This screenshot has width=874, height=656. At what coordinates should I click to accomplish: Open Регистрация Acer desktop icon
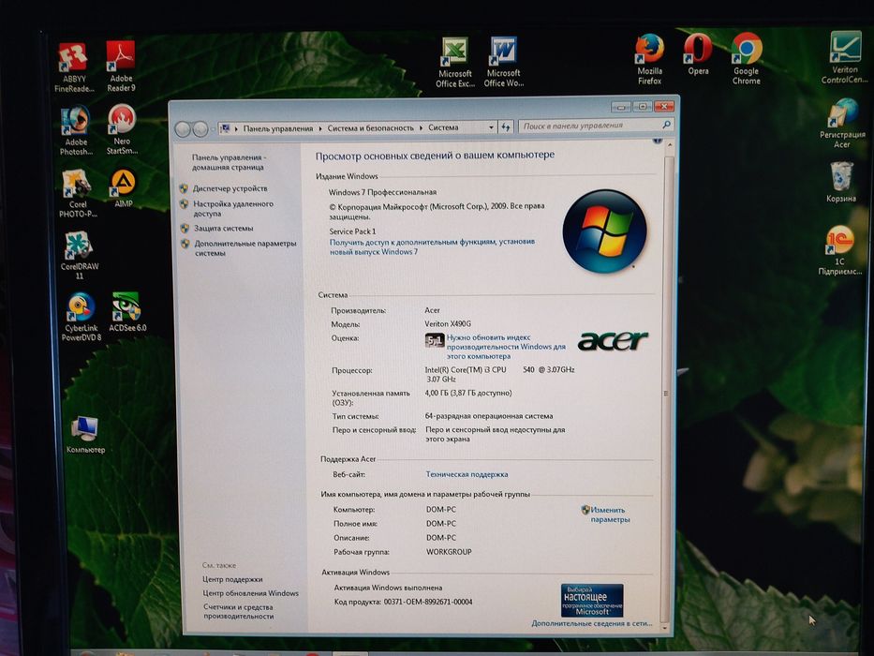[842, 124]
